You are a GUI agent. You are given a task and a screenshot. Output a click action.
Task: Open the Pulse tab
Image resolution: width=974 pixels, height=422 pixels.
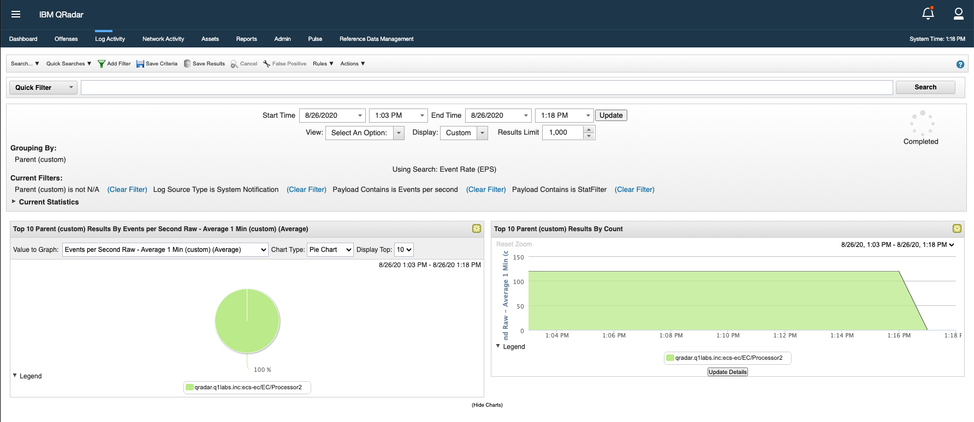315,39
